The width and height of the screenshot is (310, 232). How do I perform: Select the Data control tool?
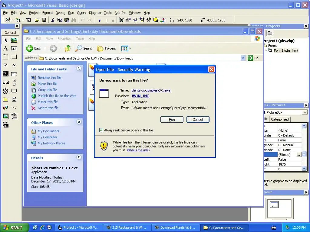pos(14,116)
